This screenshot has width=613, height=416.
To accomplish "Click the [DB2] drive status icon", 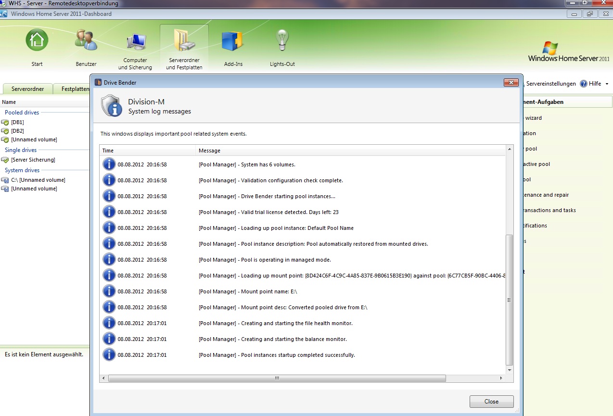I will point(5,131).
